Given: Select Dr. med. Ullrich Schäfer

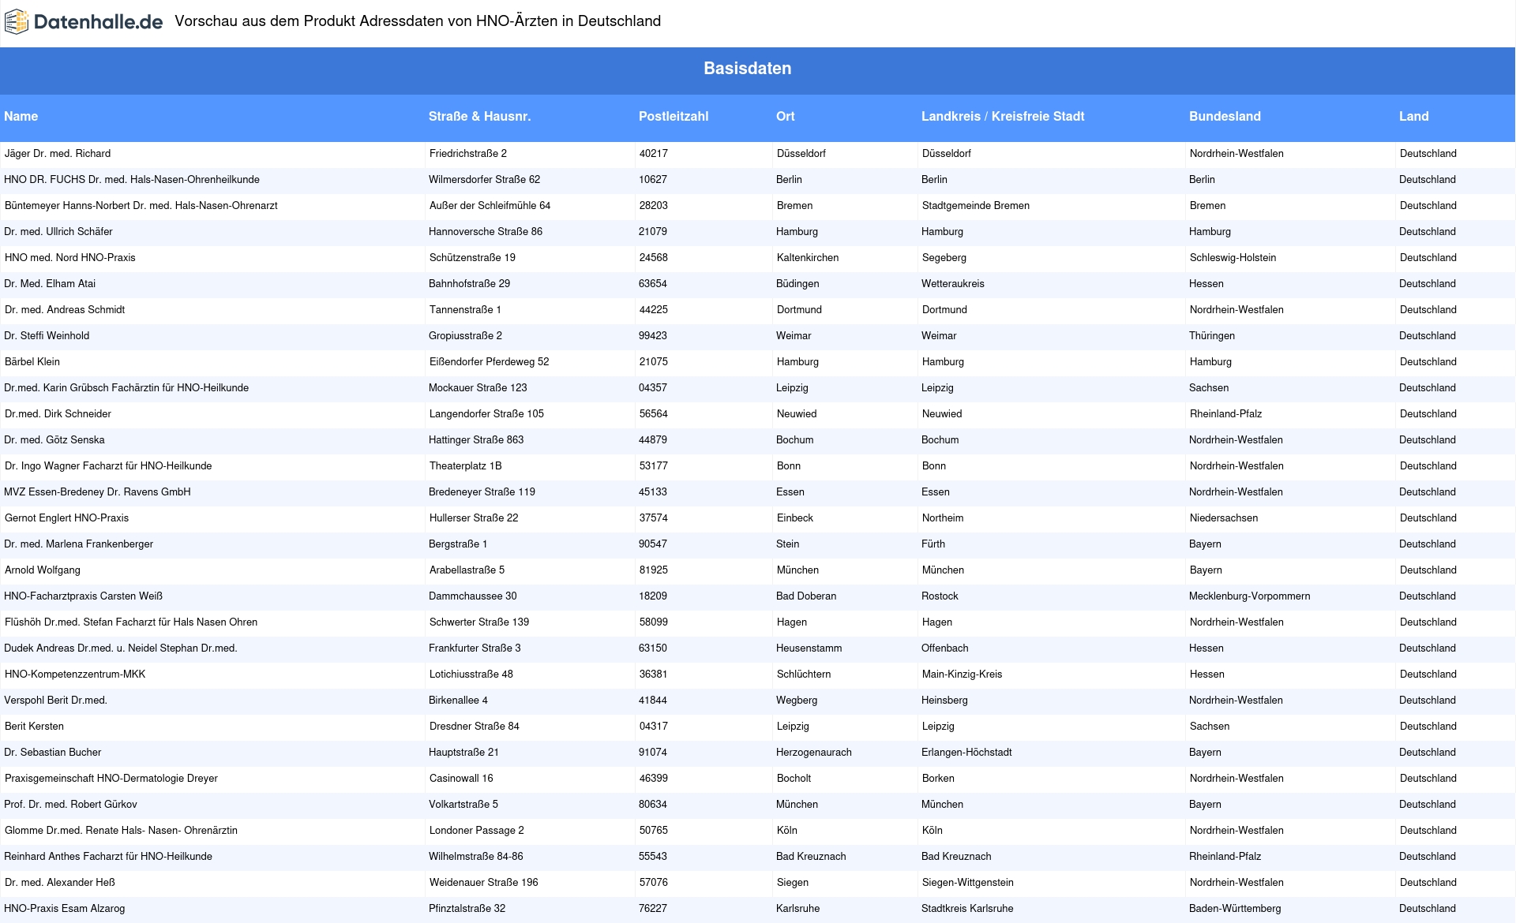Looking at the screenshot, I should (58, 232).
